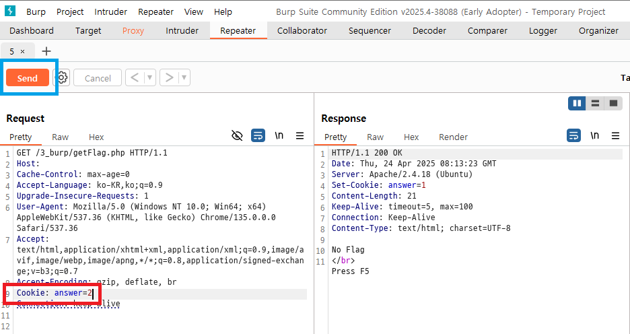Choose combined tabbed layout icon
The height and width of the screenshot is (334, 630).
613,103
